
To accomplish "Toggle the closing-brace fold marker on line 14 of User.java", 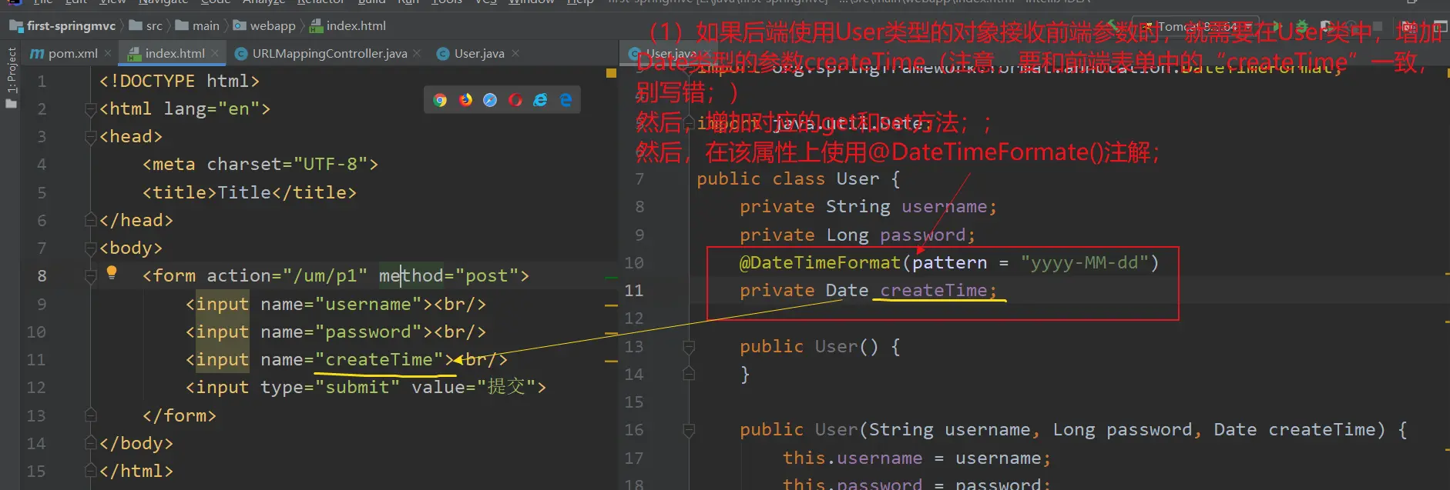I will [x=689, y=375].
